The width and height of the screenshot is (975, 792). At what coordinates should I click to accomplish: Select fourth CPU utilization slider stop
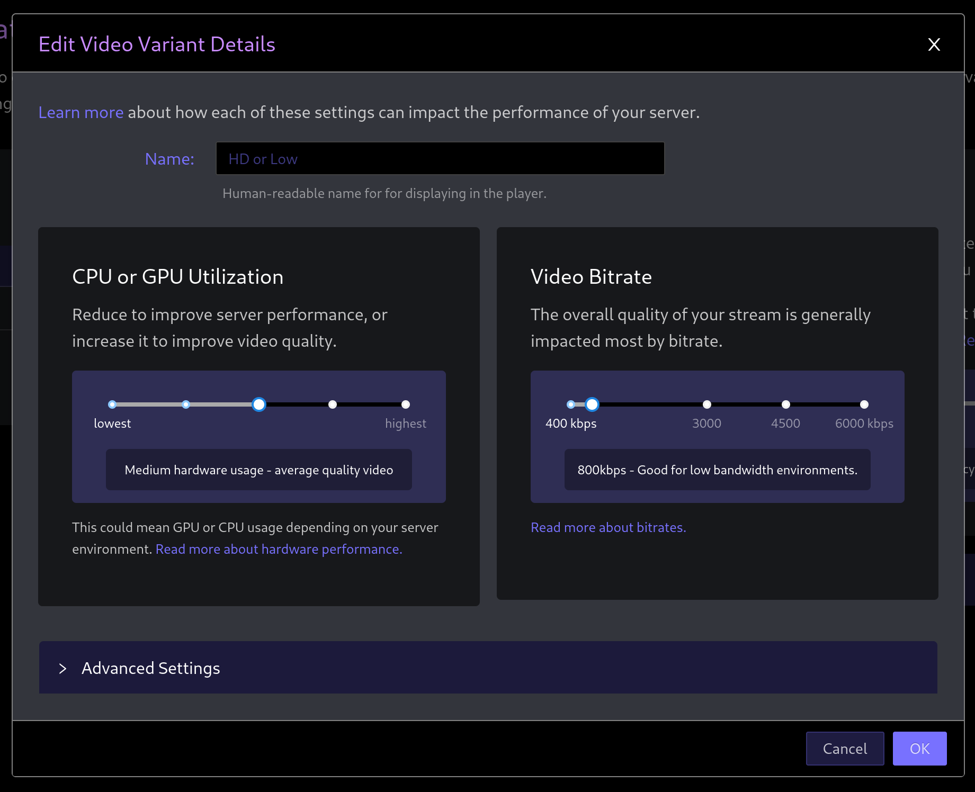click(333, 404)
